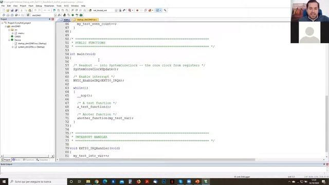Screen dimensions: 329x185
Task: Click the Windows taskbar search box
Action: click(x=38, y=181)
